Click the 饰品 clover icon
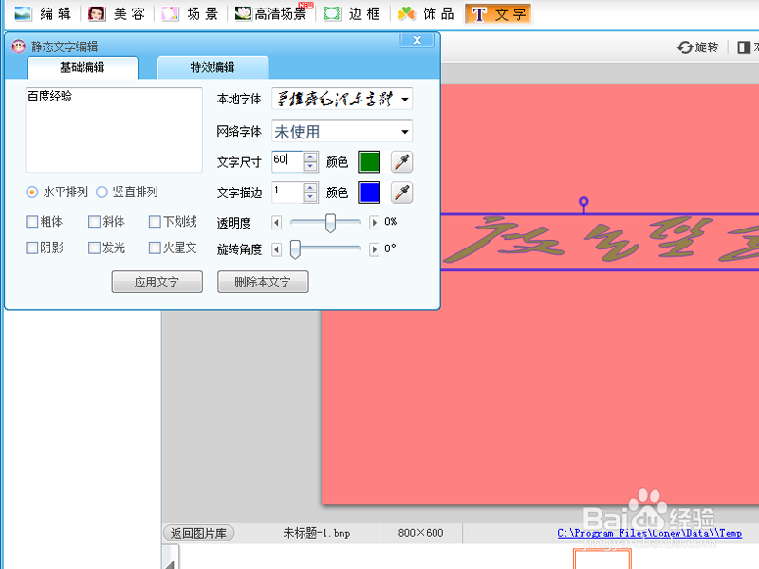759x569 pixels. [406, 13]
